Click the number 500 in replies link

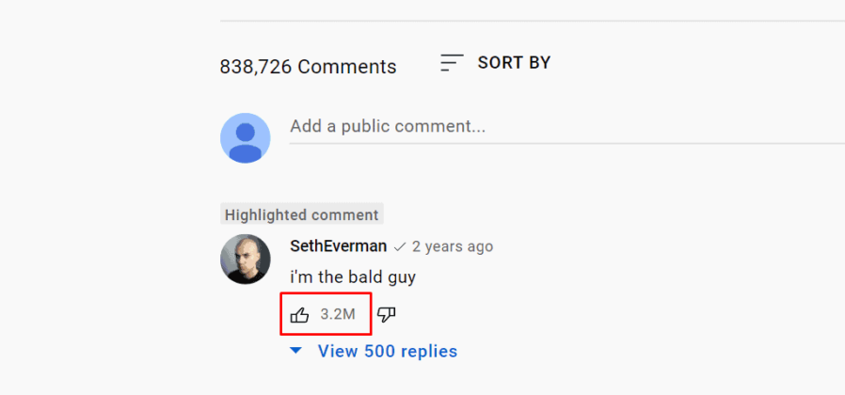[x=380, y=352]
